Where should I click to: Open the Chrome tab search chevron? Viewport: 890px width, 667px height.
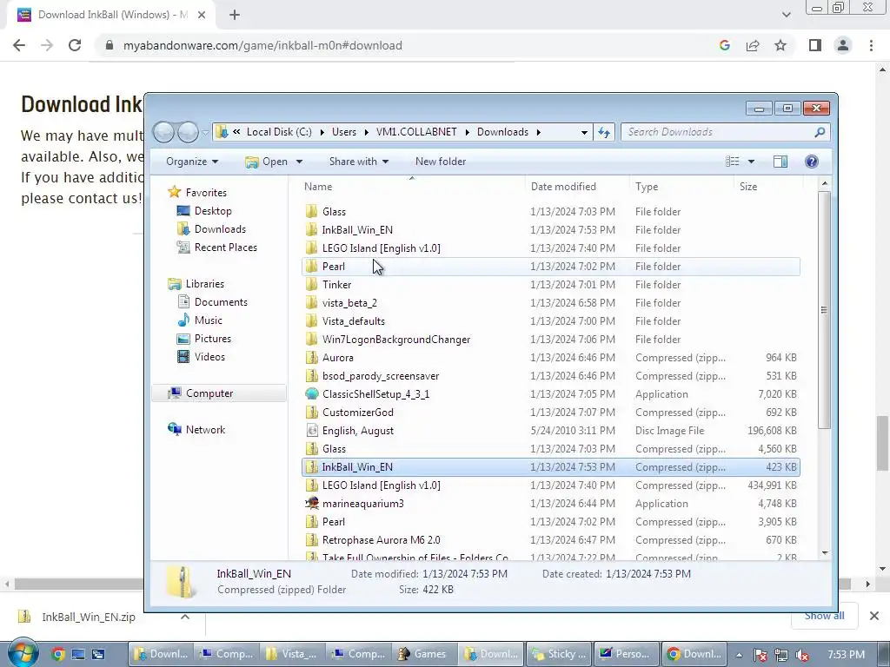[786, 15]
